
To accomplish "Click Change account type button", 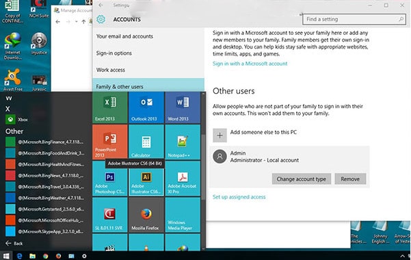I will click(x=302, y=179).
